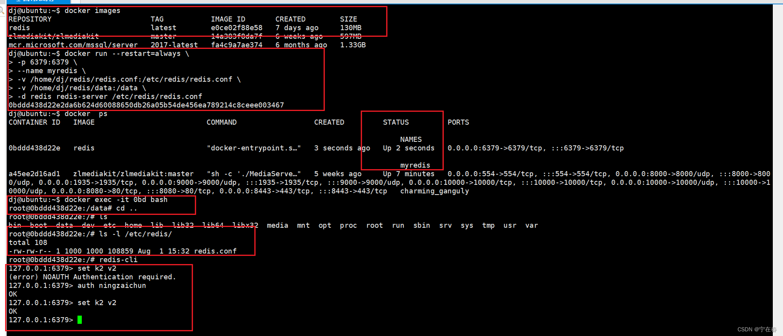Image resolution: width=783 pixels, height=336 pixels.
Task: Click the 'opt' directory name
Action: (x=325, y=225)
